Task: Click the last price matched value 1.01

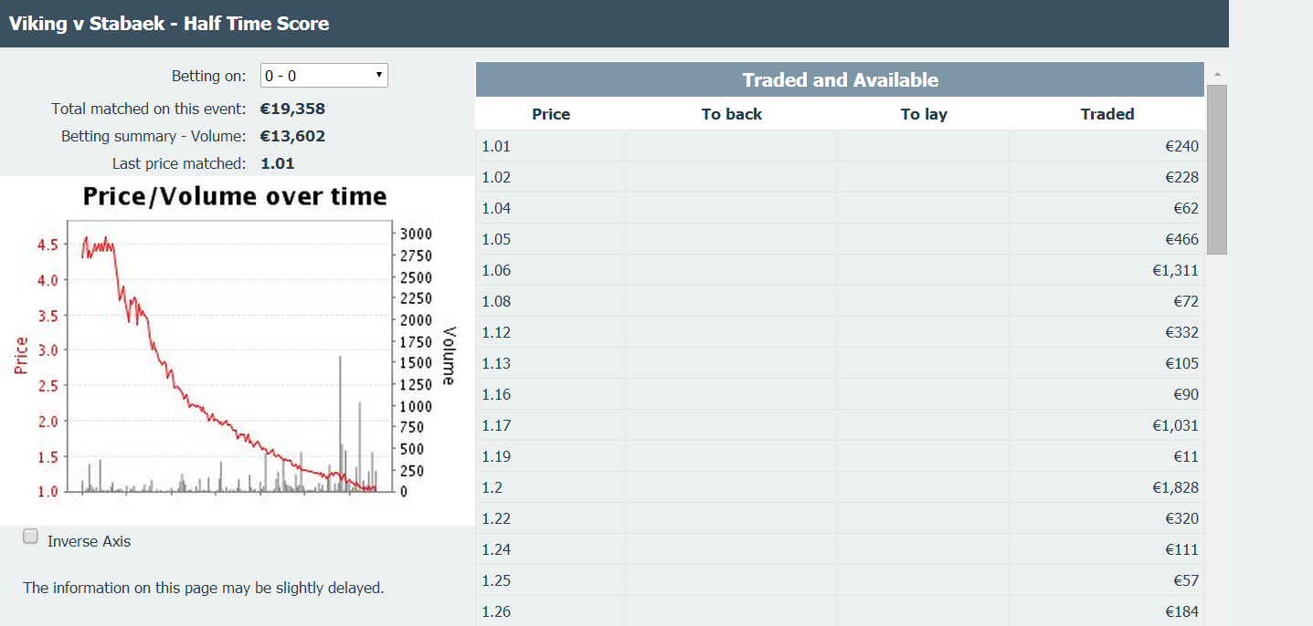Action: [x=278, y=163]
